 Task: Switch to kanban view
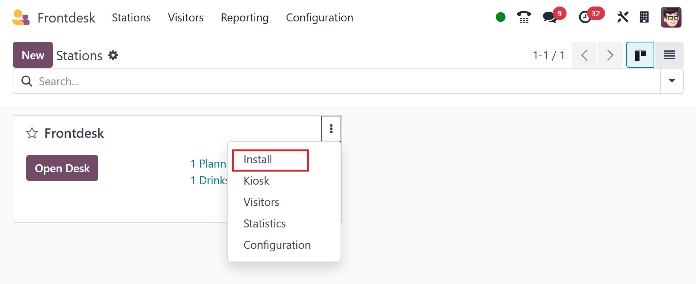[x=640, y=55]
